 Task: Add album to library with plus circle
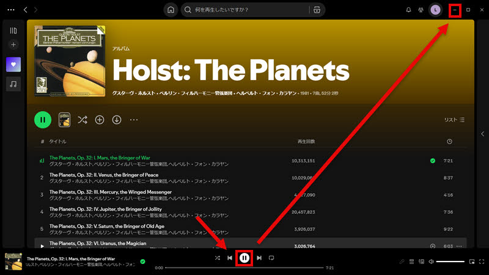coord(100,120)
